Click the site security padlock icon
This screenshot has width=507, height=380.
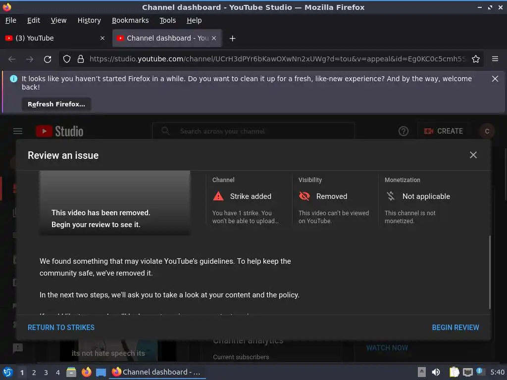coord(81,59)
